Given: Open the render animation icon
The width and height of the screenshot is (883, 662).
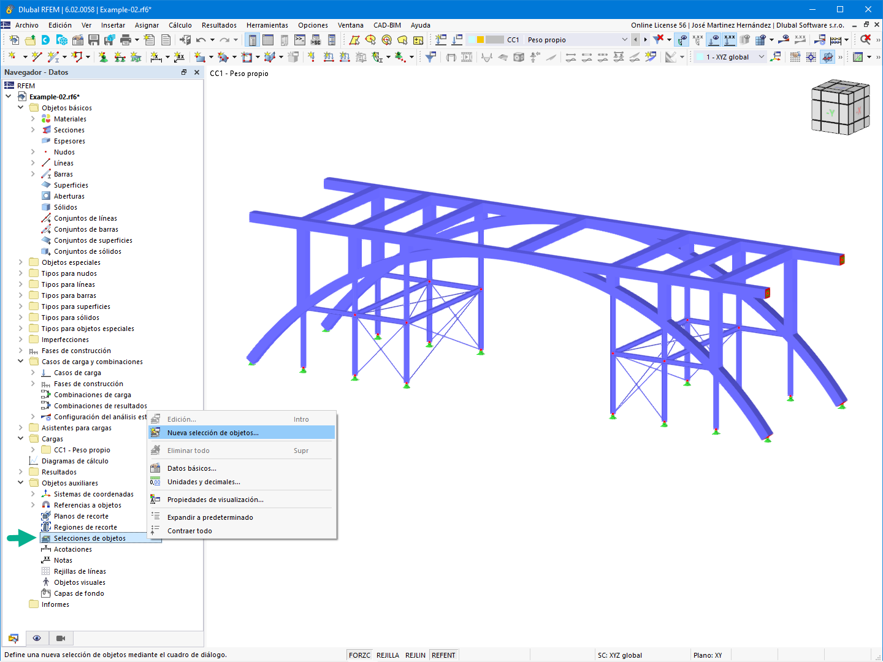Looking at the screenshot, I should [x=467, y=56].
